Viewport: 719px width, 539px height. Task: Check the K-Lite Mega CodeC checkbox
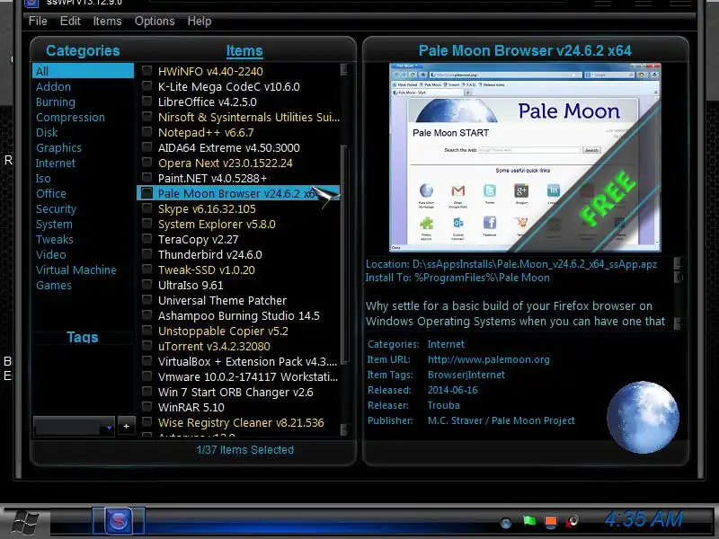coord(146,85)
